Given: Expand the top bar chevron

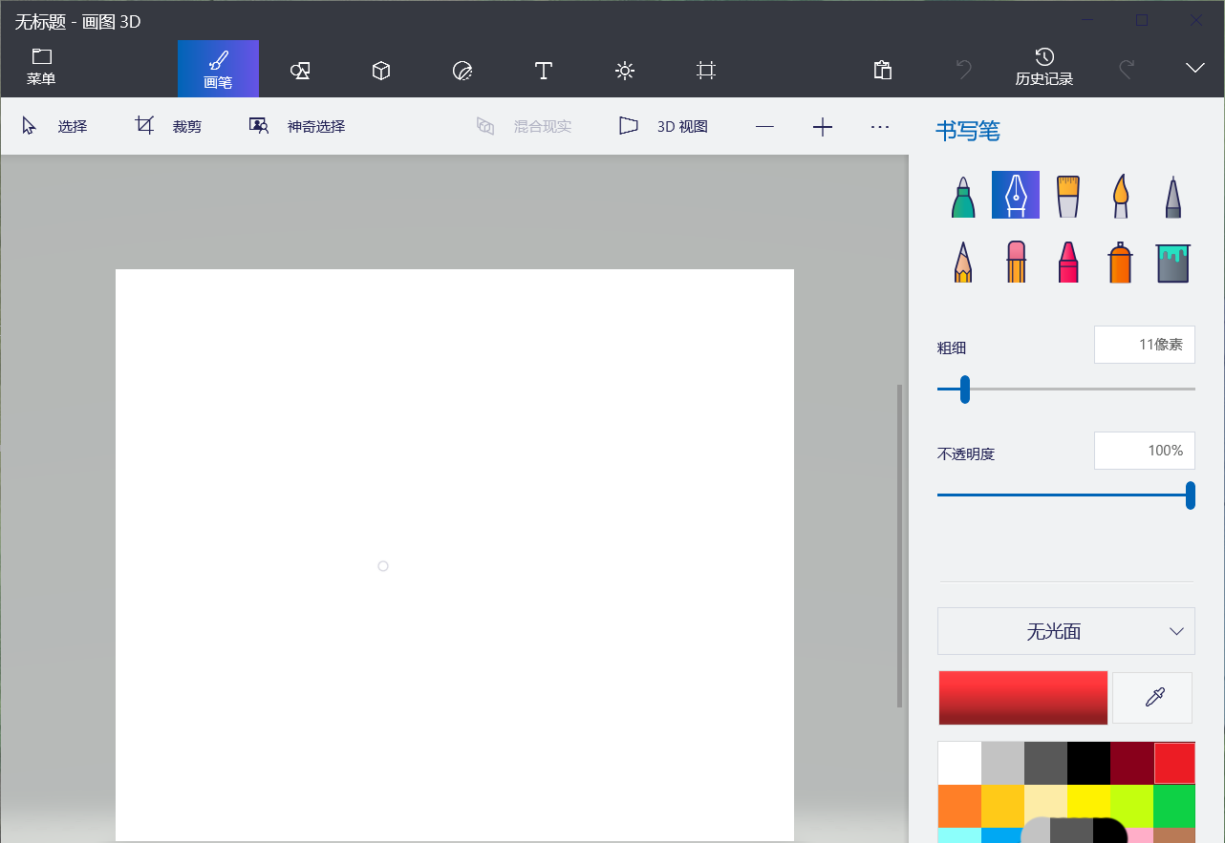Looking at the screenshot, I should tap(1195, 68).
